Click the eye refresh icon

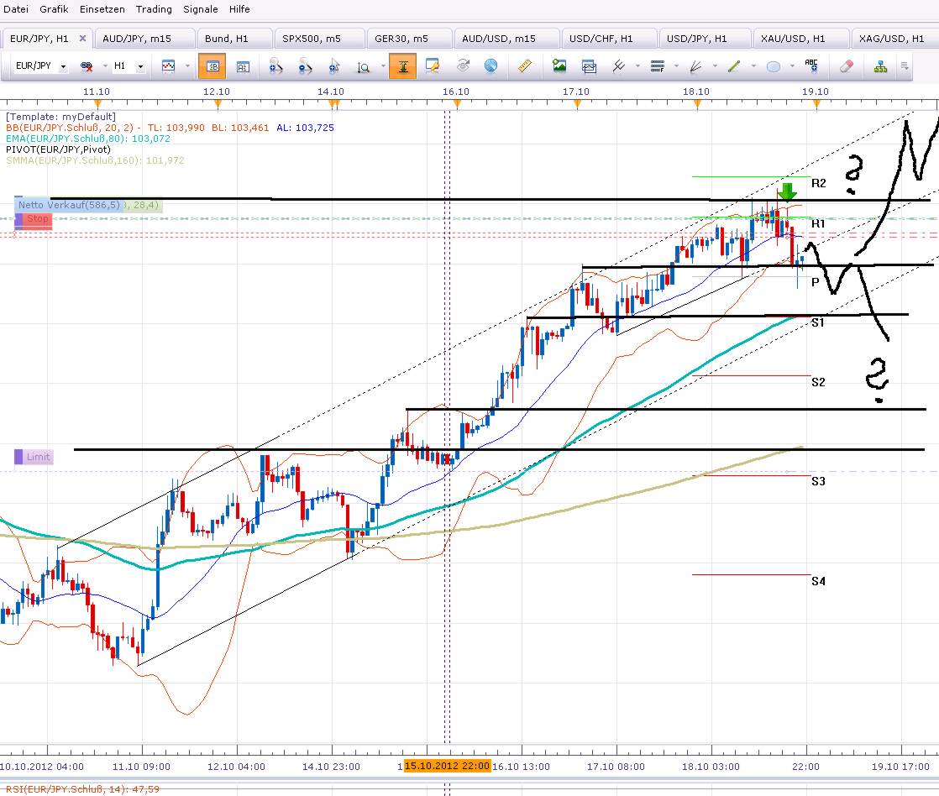pos(463,65)
